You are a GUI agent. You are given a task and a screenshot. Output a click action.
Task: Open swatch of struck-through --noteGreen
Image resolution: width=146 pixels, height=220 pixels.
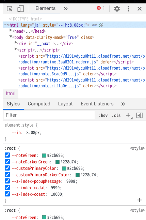tap(44, 217)
